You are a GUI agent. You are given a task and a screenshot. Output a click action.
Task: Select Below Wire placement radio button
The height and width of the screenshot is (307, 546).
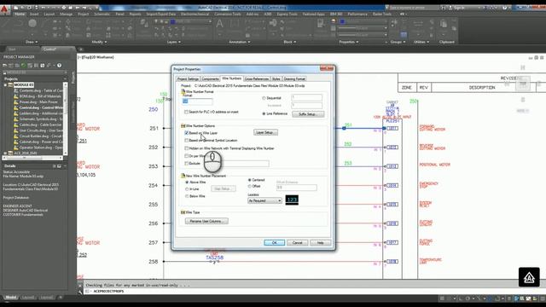[187, 196]
